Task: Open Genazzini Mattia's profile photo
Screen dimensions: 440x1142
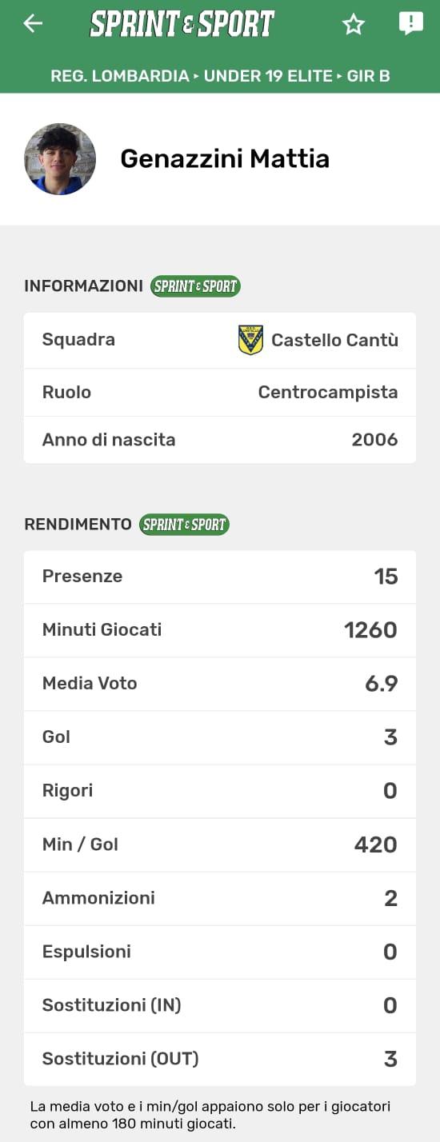Action: tap(60, 159)
